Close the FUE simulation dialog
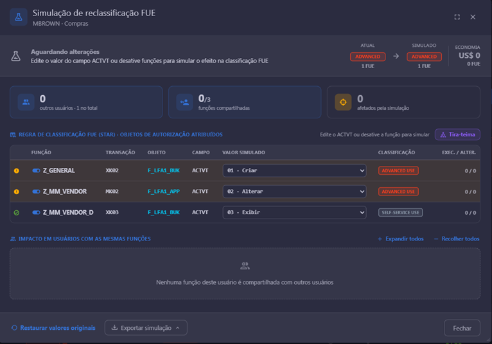Image resolution: width=492 pixels, height=344 pixels. pos(473,17)
